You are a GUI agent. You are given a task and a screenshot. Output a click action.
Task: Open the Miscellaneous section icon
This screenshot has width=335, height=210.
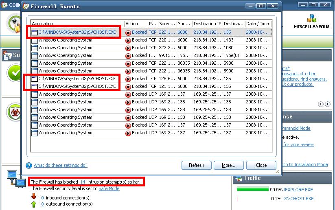(312, 18)
